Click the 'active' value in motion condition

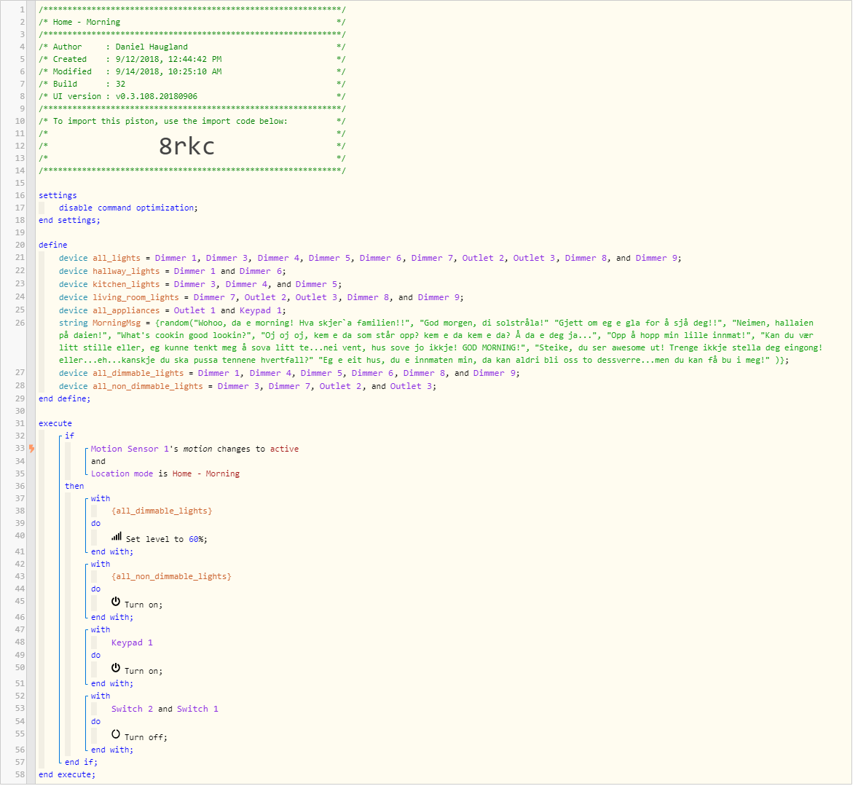click(x=285, y=450)
